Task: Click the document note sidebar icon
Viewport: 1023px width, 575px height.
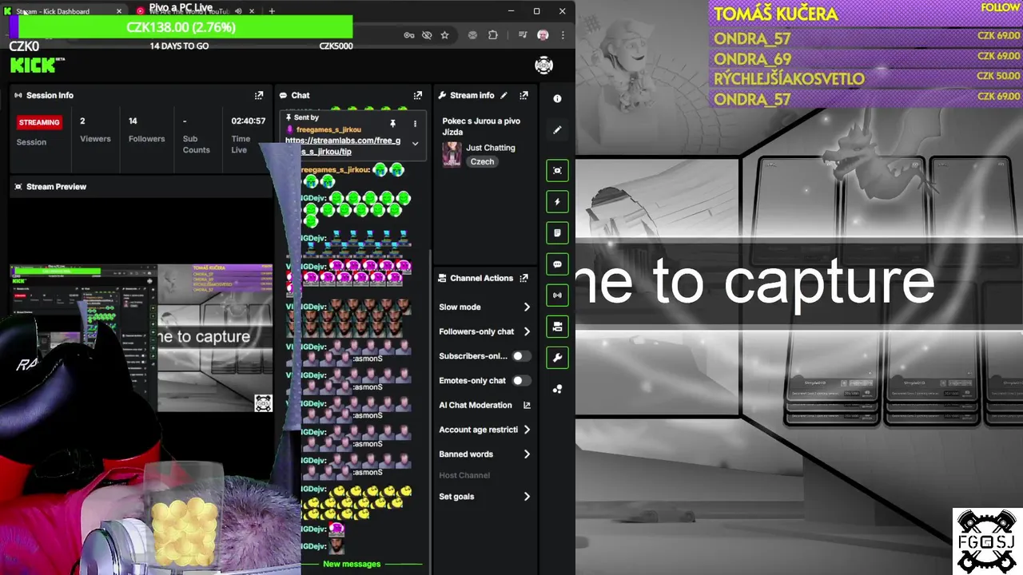Action: (557, 232)
